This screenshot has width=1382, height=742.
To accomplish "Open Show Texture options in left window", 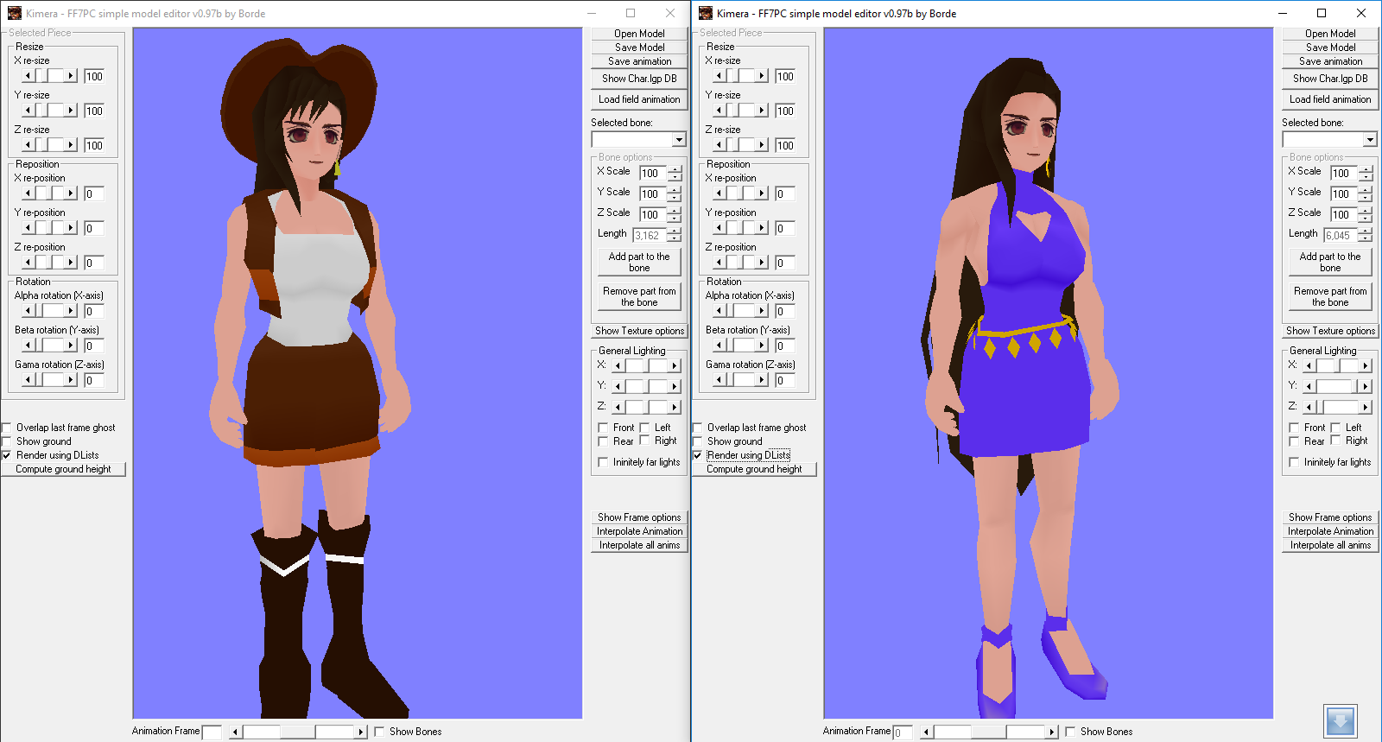I will pos(639,331).
